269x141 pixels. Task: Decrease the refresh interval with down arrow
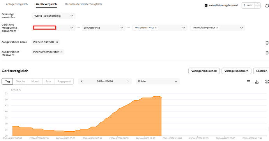point(258,7)
